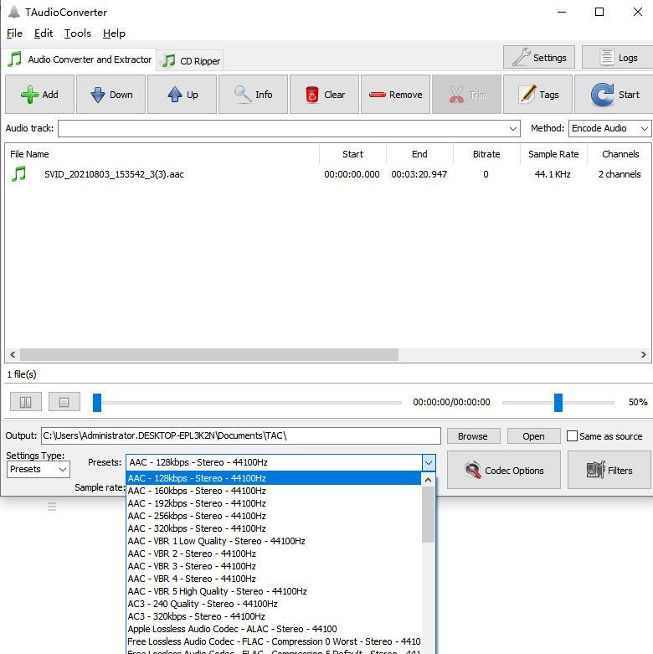This screenshot has width=653, height=654.
Task: Choose AAC - 192kbps - Stereo preset
Action: pyautogui.click(x=274, y=503)
